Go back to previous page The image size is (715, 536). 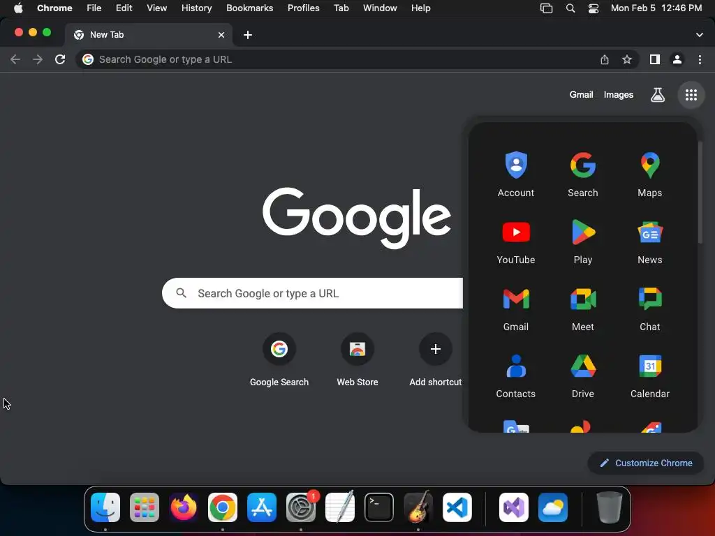click(15, 59)
